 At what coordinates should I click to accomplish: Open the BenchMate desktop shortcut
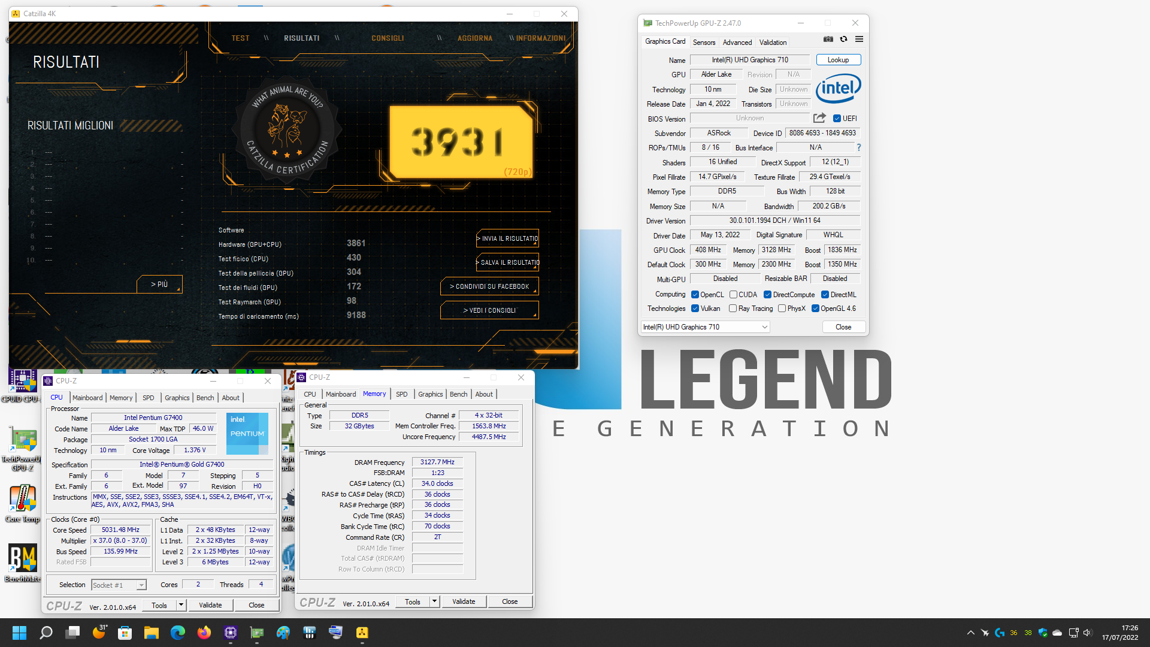coord(22,563)
